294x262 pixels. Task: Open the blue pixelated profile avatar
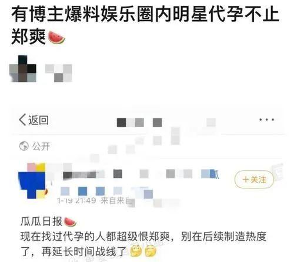point(33,181)
